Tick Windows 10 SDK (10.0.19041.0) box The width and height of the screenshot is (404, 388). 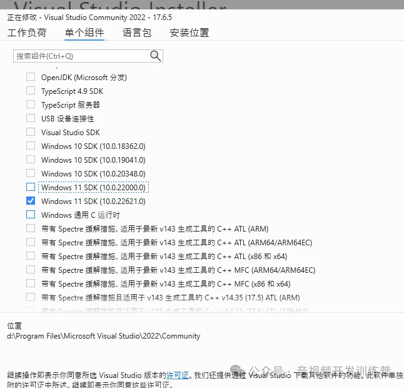point(31,160)
